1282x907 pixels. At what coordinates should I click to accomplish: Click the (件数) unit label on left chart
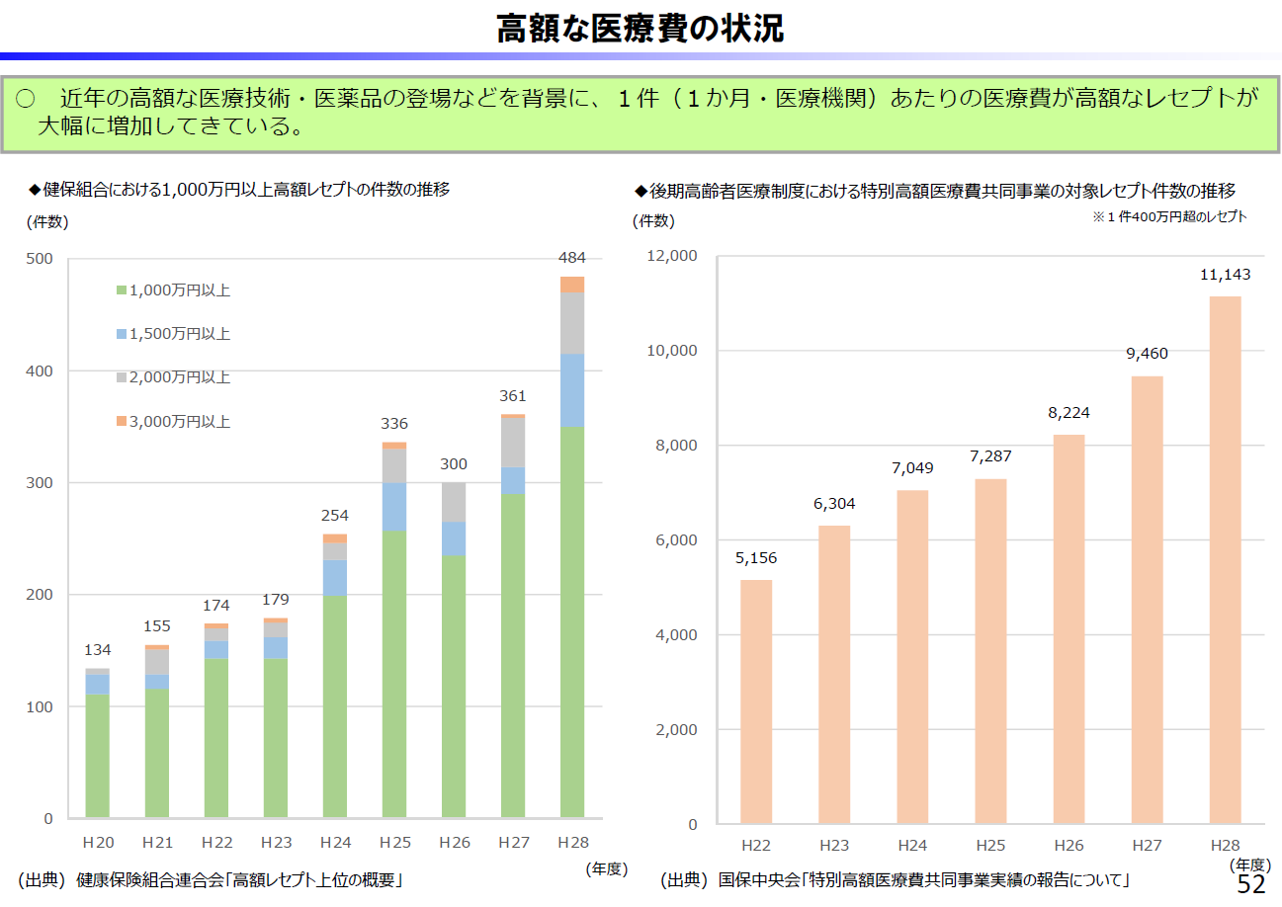tap(47, 223)
